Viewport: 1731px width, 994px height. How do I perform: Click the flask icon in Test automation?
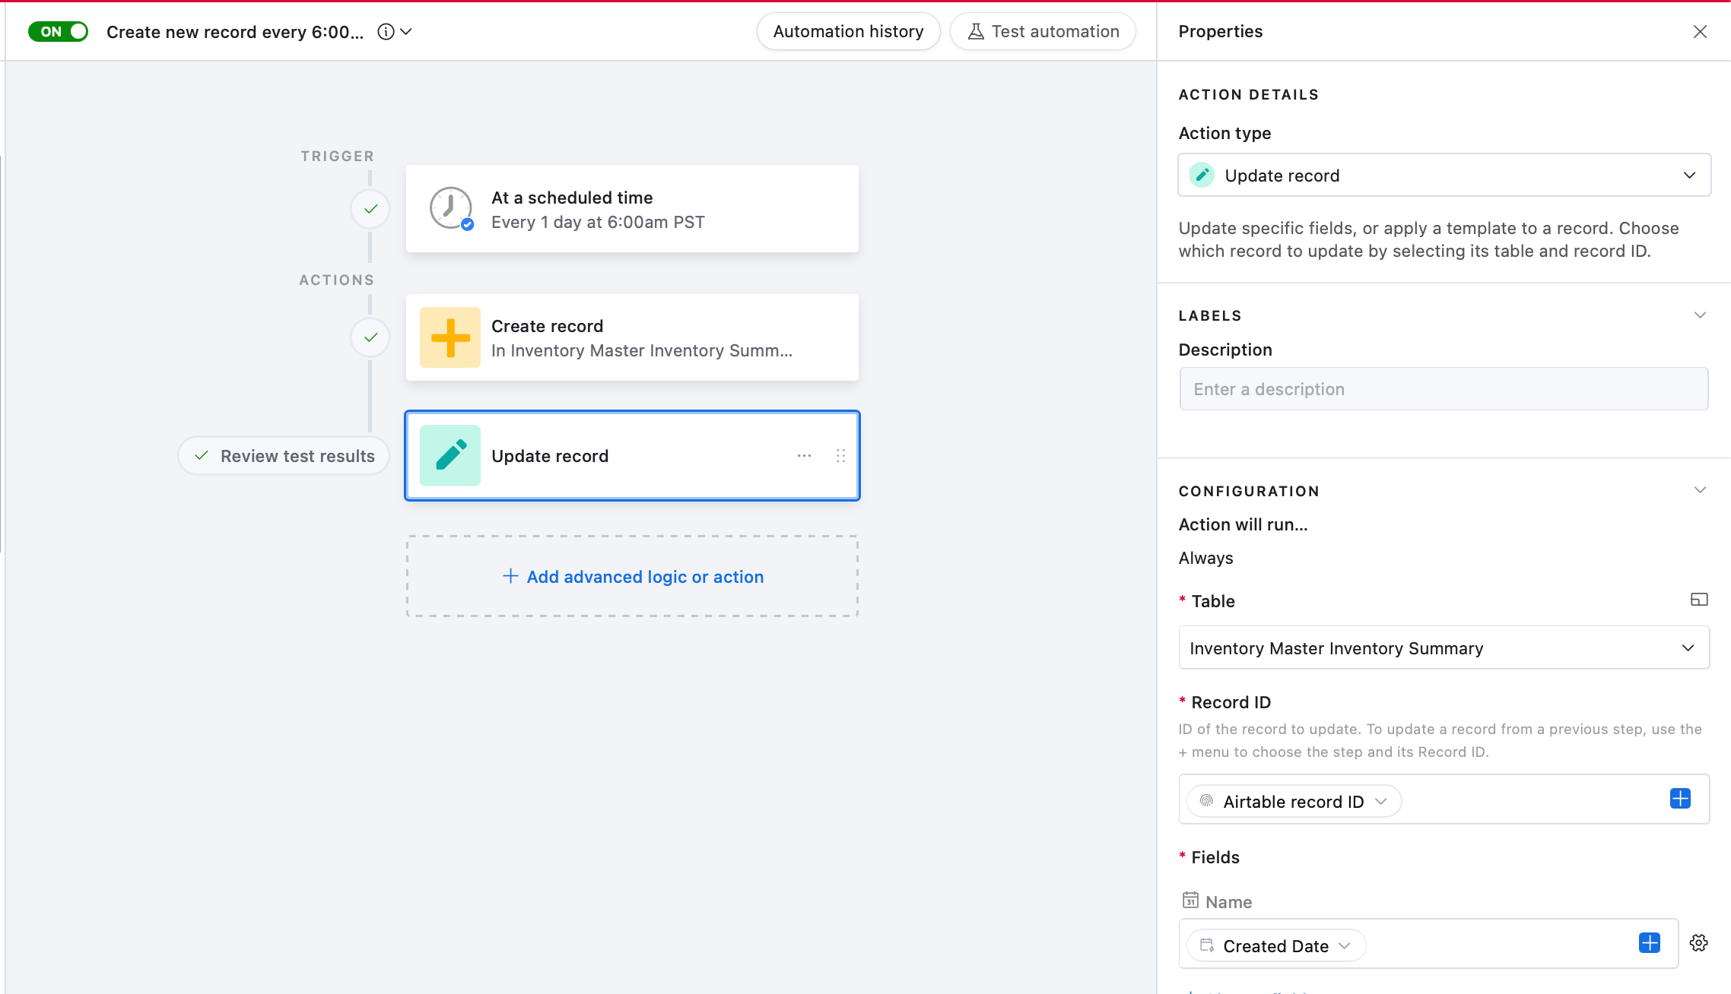coord(976,31)
